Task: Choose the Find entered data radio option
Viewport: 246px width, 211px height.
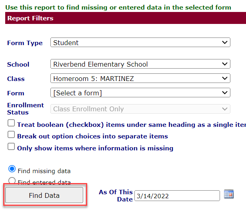Action: pyautogui.click(x=12, y=180)
